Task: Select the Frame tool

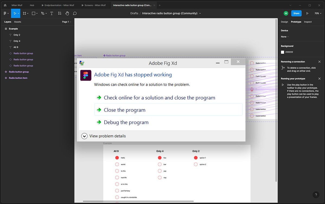Action: point(24,13)
